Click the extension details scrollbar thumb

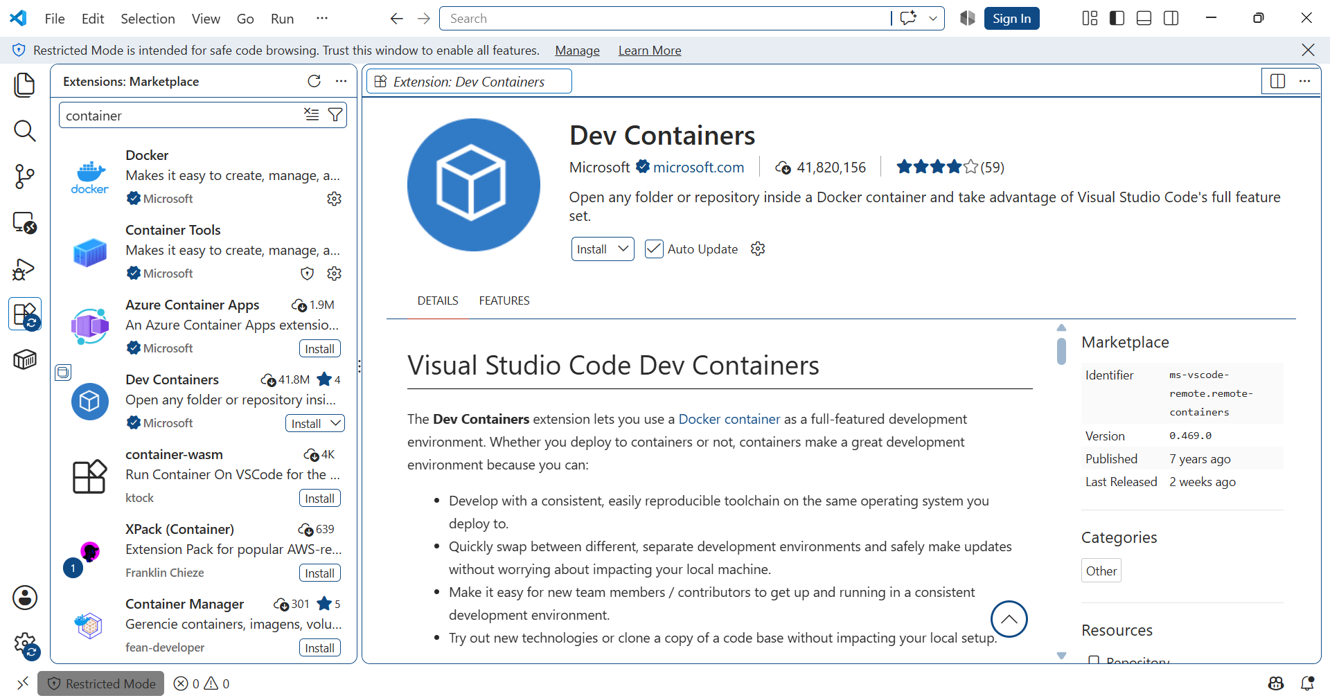[1061, 350]
